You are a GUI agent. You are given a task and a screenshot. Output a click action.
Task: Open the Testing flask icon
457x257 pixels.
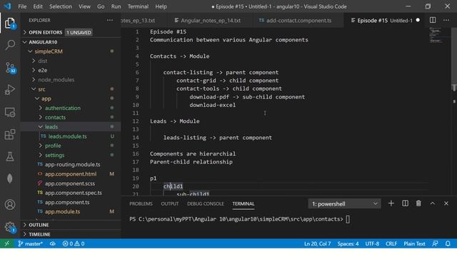(x=10, y=156)
